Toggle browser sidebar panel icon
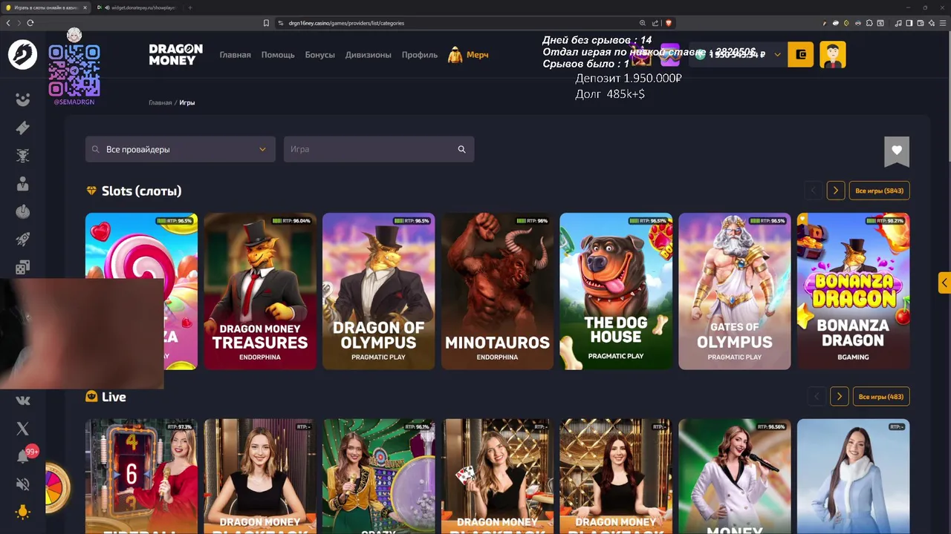This screenshot has height=534, width=951. (x=909, y=23)
